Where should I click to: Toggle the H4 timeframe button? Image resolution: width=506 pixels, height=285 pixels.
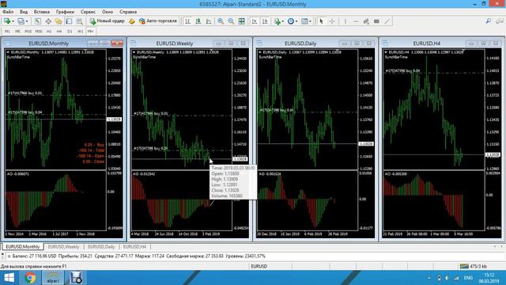[59, 32]
